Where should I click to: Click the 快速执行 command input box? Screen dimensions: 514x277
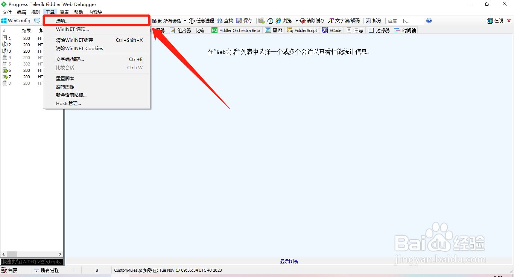(x=32, y=261)
